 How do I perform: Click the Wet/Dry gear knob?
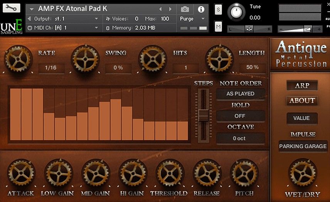tap(302, 173)
